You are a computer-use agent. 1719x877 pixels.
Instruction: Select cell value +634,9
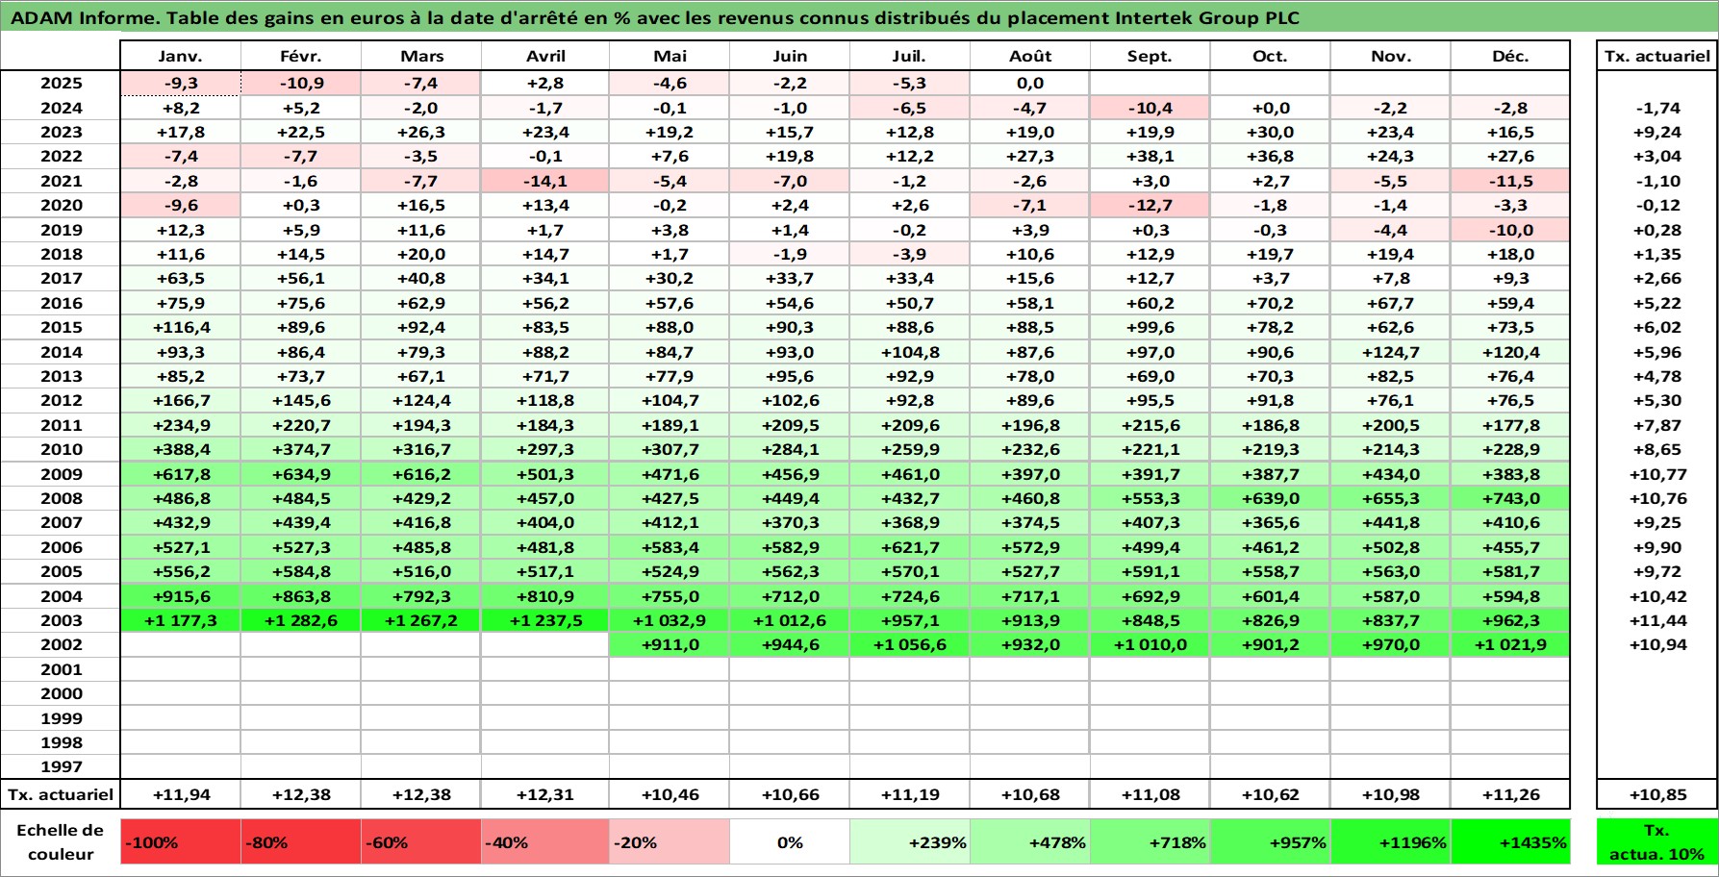(x=300, y=474)
